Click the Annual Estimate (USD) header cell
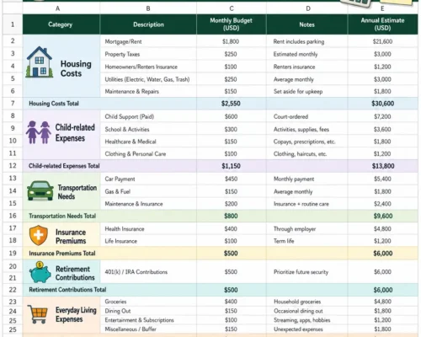Viewport: 421px width, 337px height. (382, 24)
